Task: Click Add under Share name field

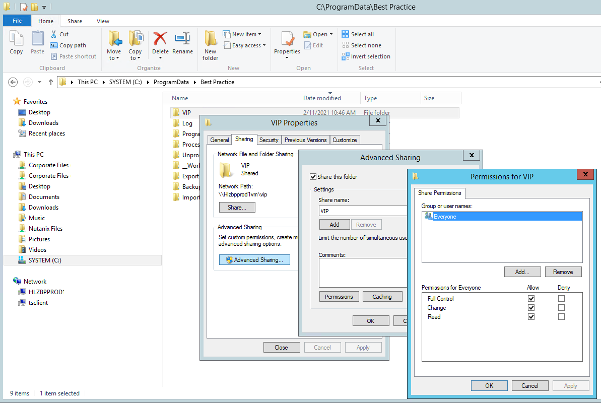Action: coord(334,225)
